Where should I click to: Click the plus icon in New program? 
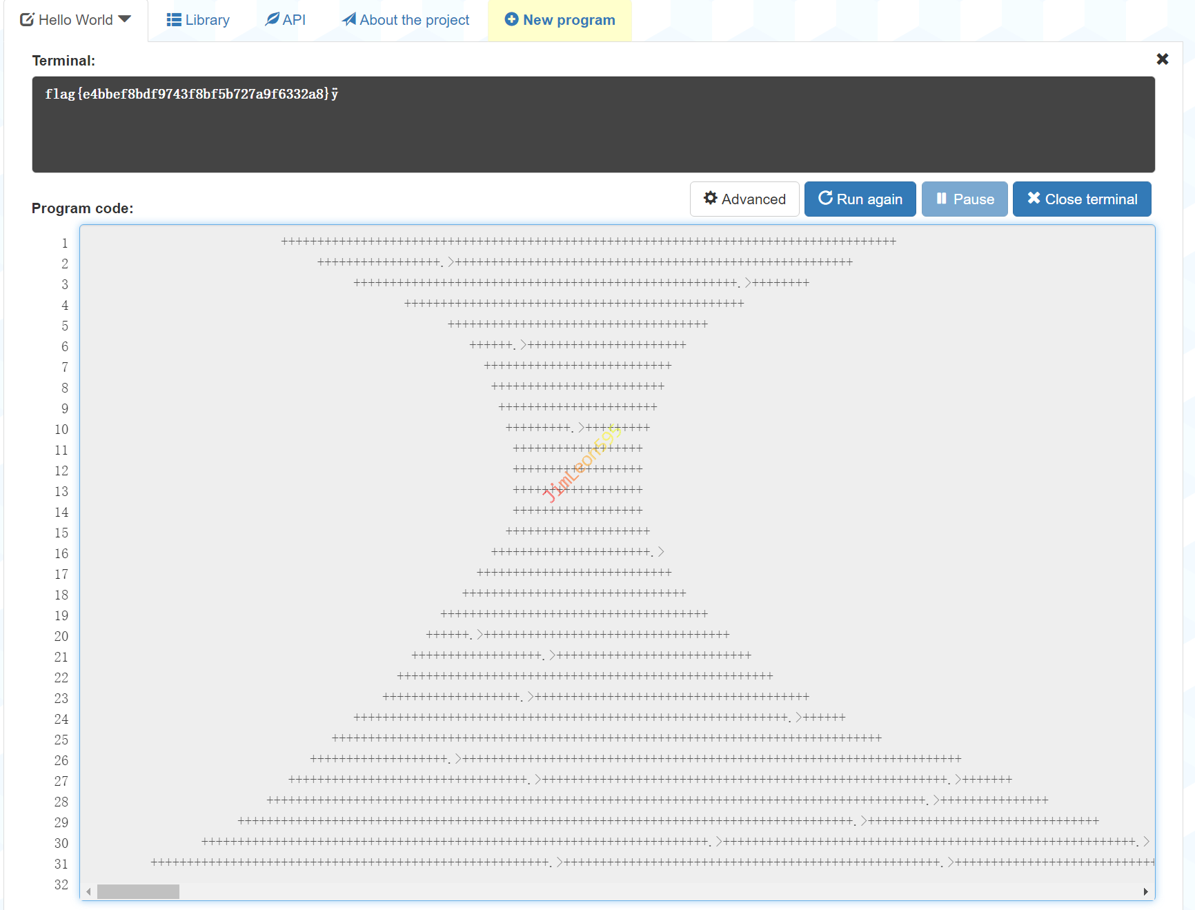tap(511, 19)
